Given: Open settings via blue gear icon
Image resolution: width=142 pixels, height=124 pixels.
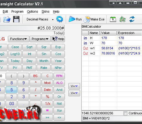Looking at the screenshot, I should point(59,19).
